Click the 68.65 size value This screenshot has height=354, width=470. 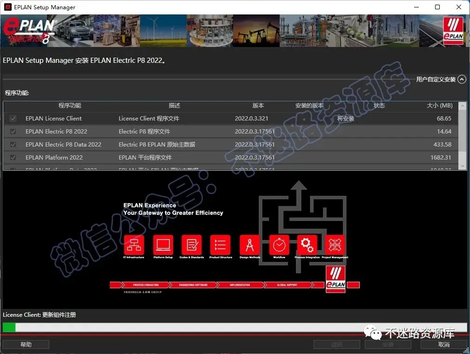[x=444, y=119]
